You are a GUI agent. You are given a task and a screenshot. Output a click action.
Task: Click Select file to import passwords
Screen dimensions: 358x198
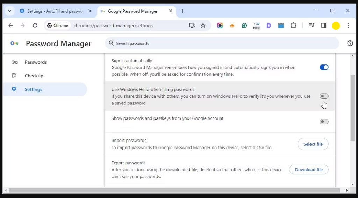pyautogui.click(x=313, y=144)
